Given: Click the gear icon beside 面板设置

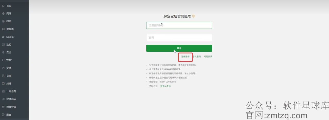Looking at the screenshot, I should [3, 107].
